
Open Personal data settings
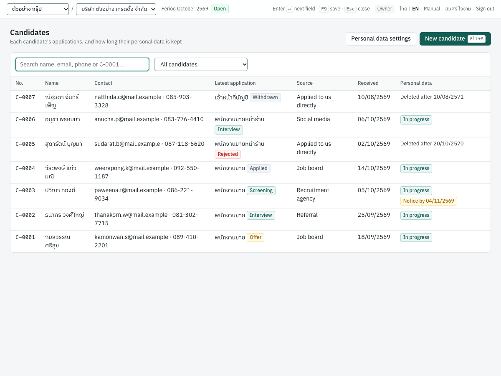click(381, 39)
